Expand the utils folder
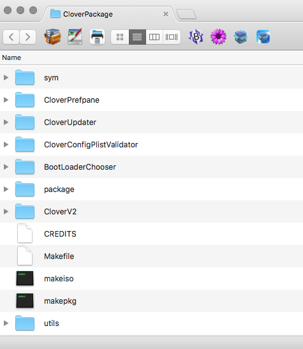The height and width of the screenshot is (349, 303). tap(6, 323)
